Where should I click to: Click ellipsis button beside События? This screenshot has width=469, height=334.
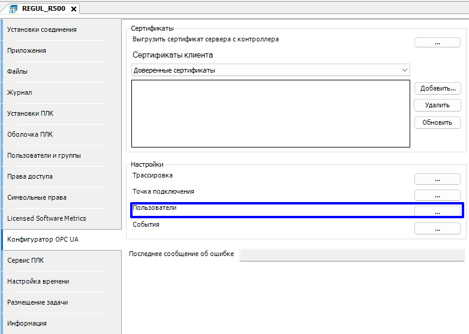437,228
